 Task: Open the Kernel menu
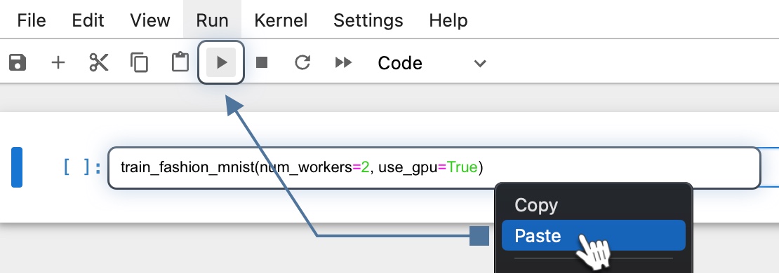point(281,20)
